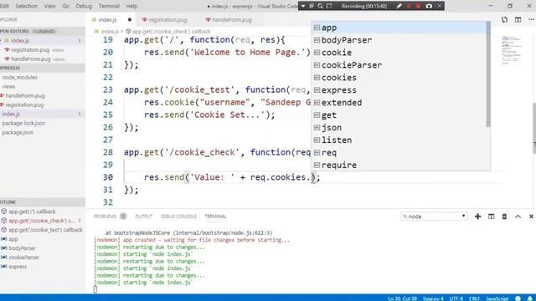Screen dimensions: 536x301
Task: Click the camera icon in recording toolbar
Action: point(429,6)
